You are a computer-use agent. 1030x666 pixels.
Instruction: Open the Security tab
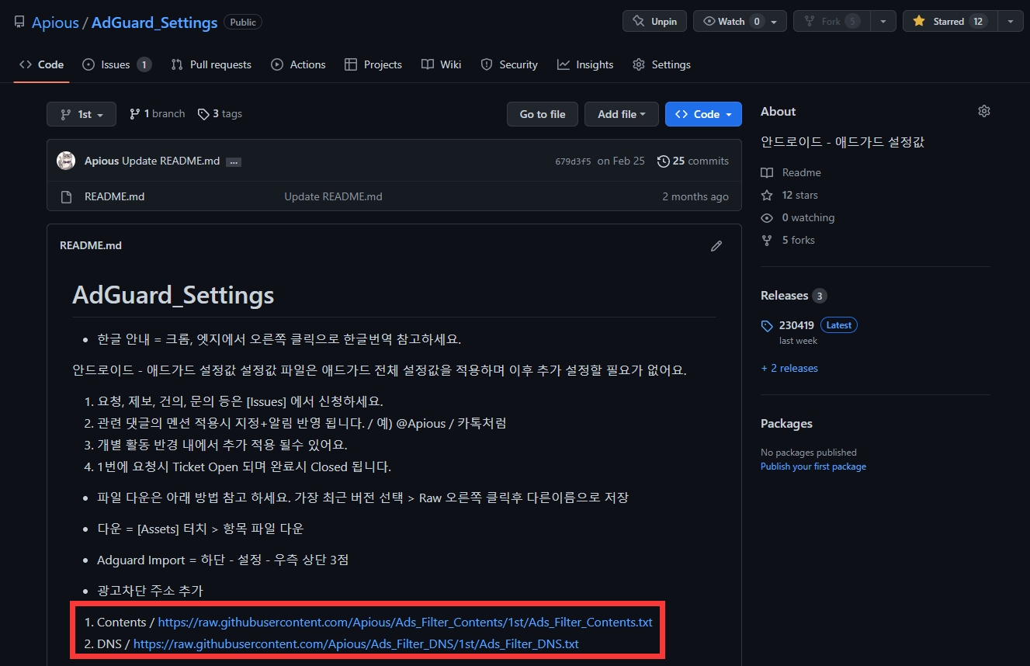(509, 64)
